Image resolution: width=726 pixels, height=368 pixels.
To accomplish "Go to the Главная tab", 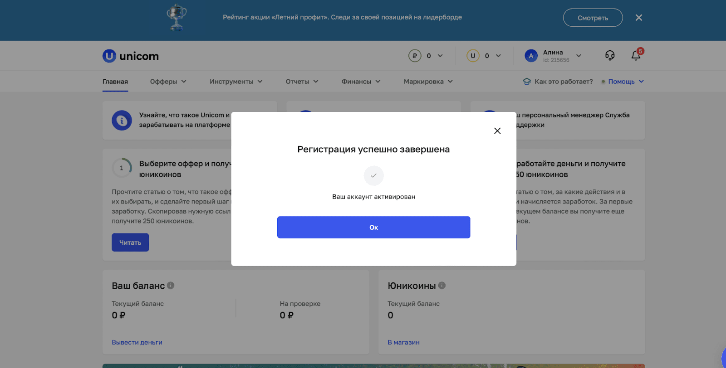I will coord(115,82).
